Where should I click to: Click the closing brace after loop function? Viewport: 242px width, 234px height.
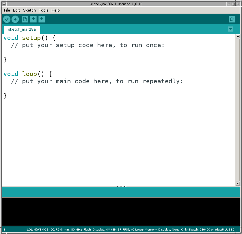[x=5, y=96]
